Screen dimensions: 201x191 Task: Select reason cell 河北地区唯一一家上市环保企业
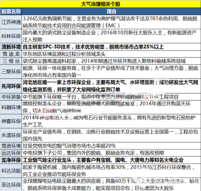click(x=112, y=86)
